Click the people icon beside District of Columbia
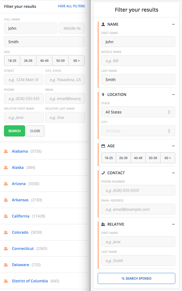This screenshot has height=291, width=182. click(x=6, y=281)
